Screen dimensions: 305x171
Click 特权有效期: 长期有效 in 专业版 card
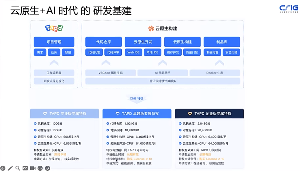click(x=49, y=150)
